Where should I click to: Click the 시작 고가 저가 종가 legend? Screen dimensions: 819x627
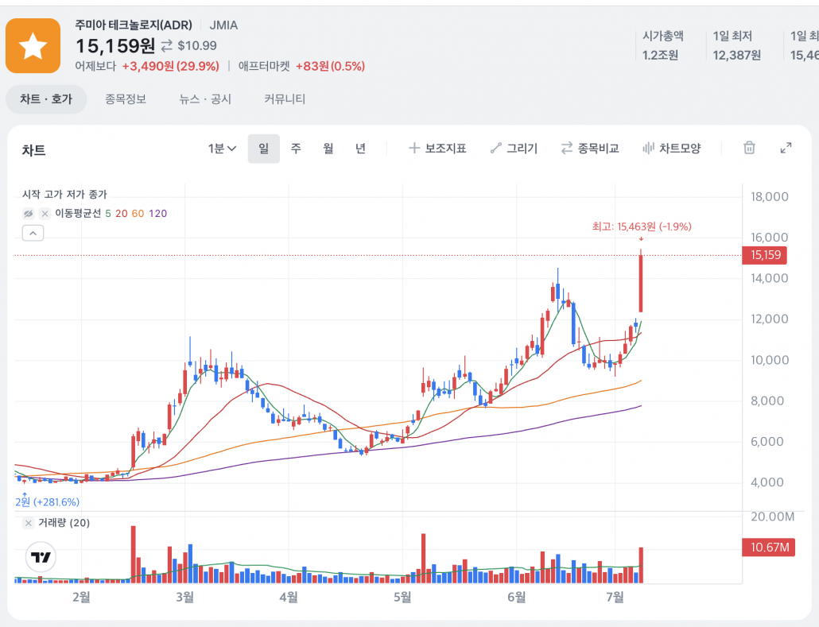tap(64, 194)
